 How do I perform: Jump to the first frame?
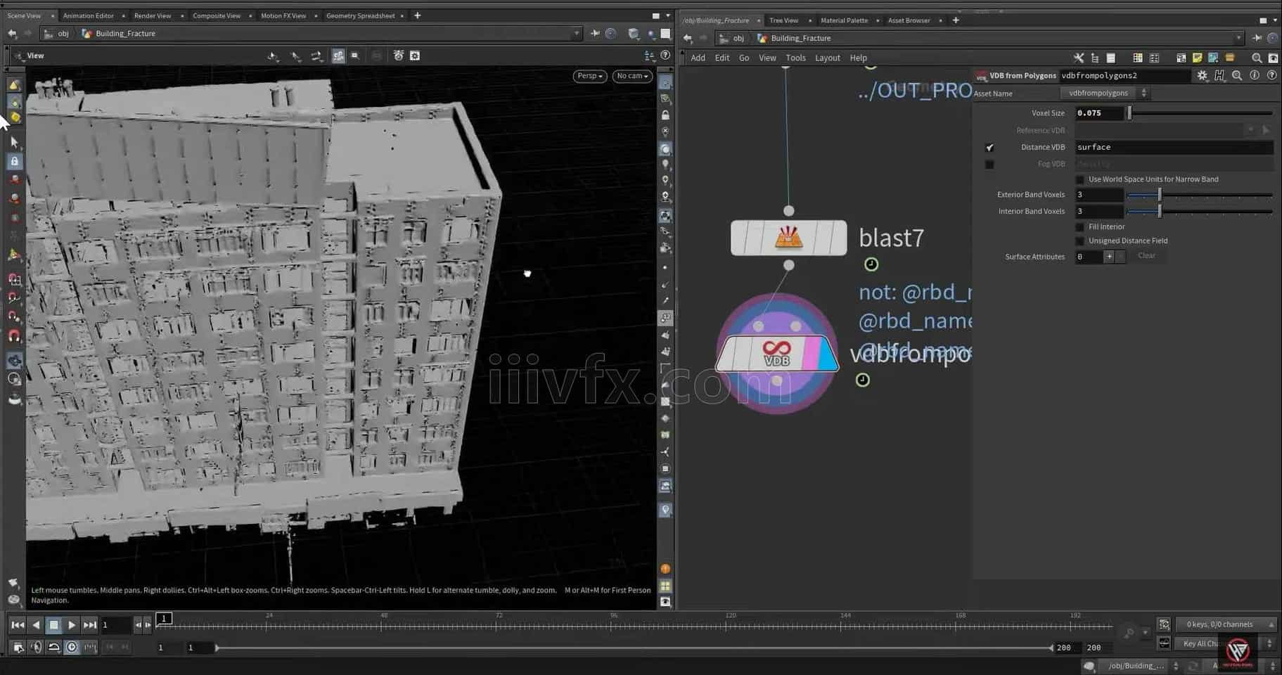pyautogui.click(x=18, y=624)
